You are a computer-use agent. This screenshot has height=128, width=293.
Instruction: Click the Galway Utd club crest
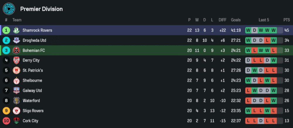[x=16, y=91]
